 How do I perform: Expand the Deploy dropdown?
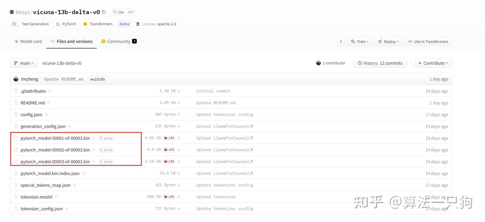point(388,41)
